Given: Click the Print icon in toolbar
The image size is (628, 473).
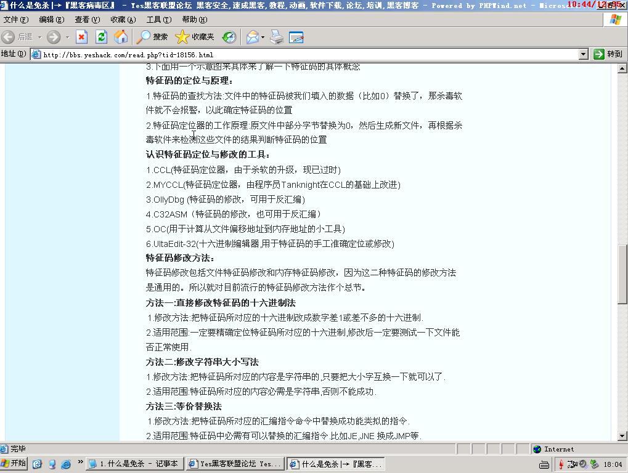Looking at the screenshot, I should [277, 37].
